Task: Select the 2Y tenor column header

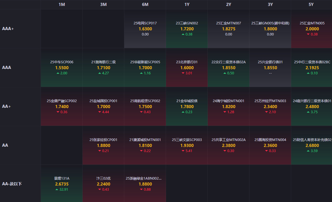Action: pyautogui.click(x=229, y=5)
